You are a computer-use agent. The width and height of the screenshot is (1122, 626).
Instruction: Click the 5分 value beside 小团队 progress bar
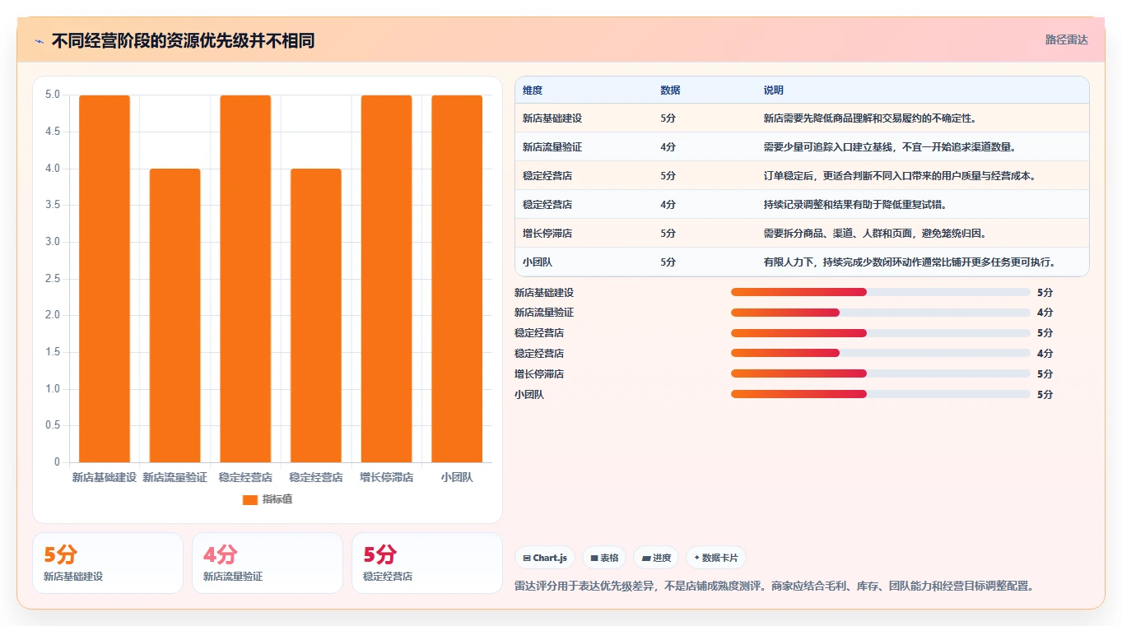click(1045, 394)
